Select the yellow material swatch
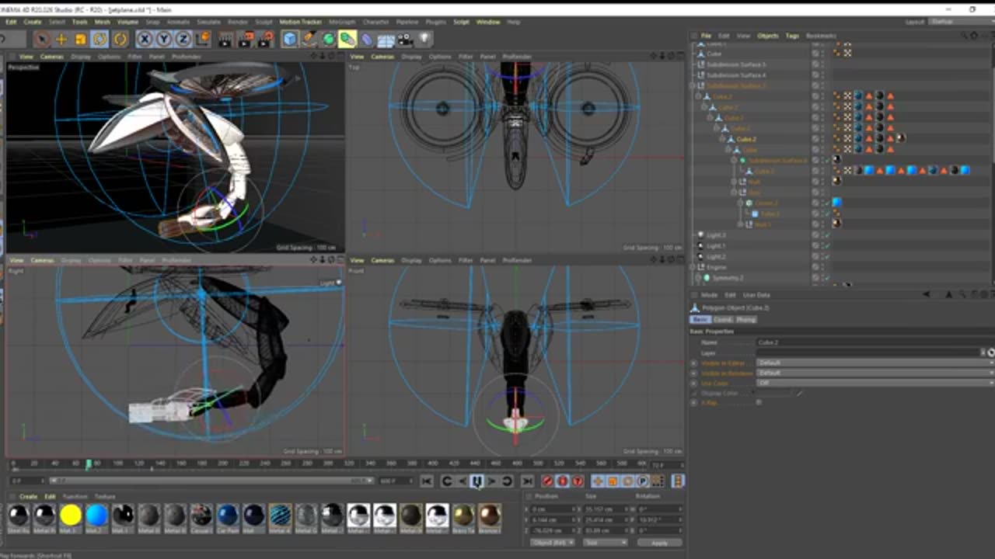Viewport: 995px width, 559px height. pyautogui.click(x=71, y=515)
